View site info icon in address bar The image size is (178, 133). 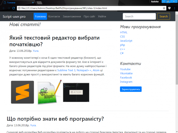[x=19, y=8]
